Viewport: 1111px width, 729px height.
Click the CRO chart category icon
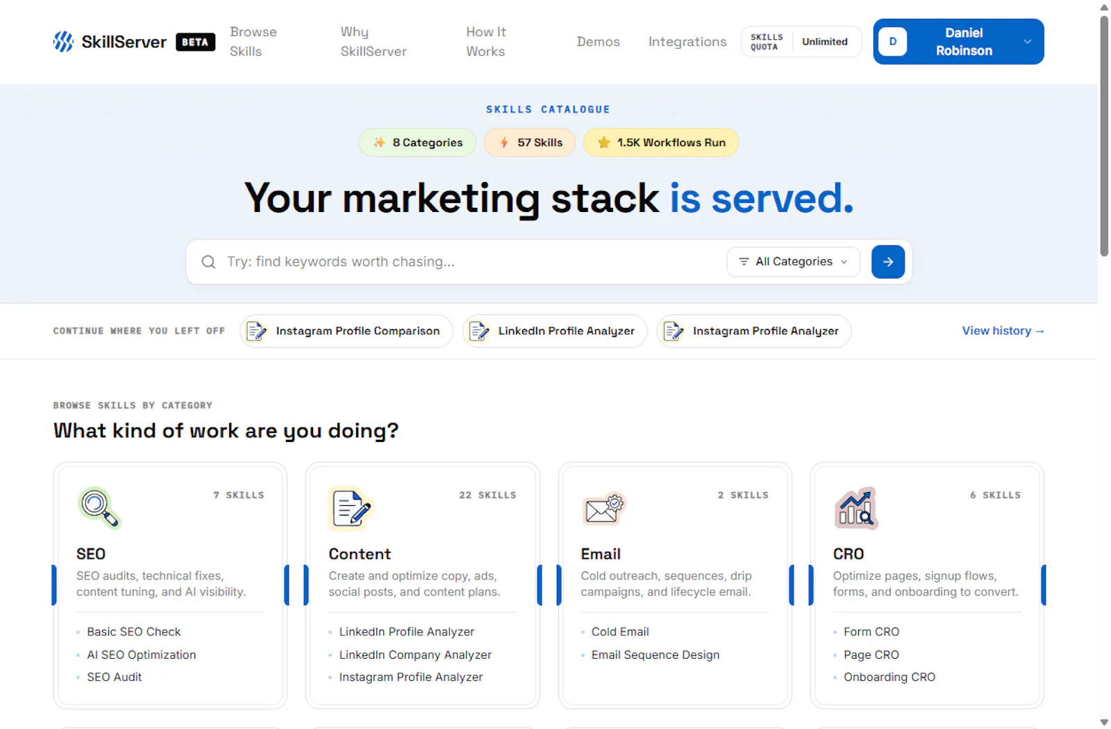[x=856, y=508]
